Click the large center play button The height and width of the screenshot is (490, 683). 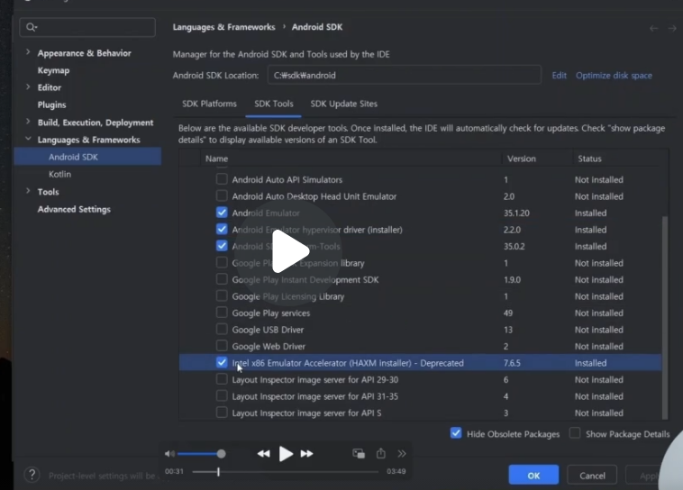pos(289,251)
